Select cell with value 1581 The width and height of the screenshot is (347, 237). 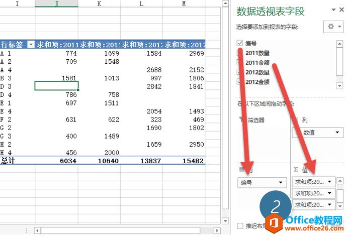point(56,78)
